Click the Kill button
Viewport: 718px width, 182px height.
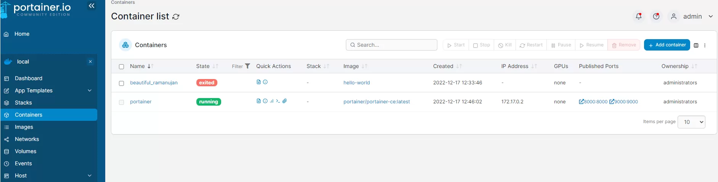(505, 45)
